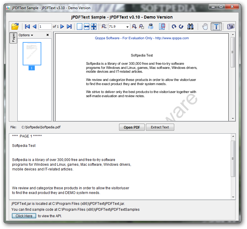Go to the next page
247x229 pixels.
62,26
